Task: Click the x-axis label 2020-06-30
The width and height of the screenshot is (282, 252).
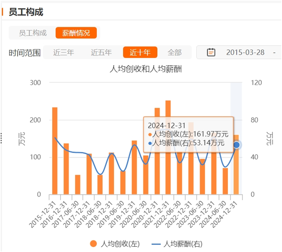Action: (x=133, y=214)
